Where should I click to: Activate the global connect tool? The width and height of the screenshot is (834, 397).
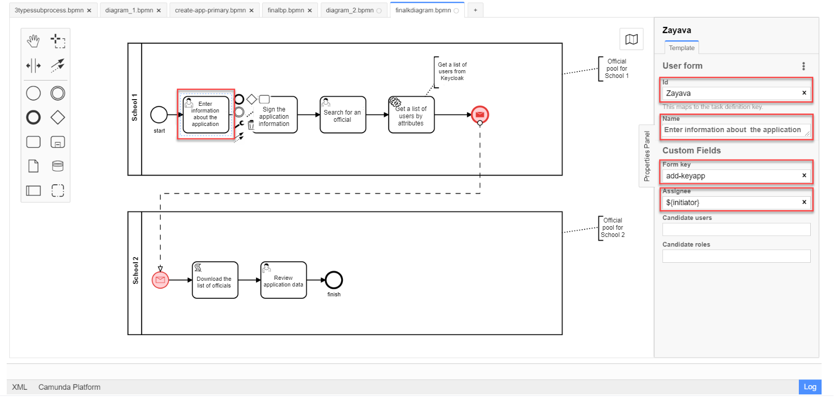58,65
